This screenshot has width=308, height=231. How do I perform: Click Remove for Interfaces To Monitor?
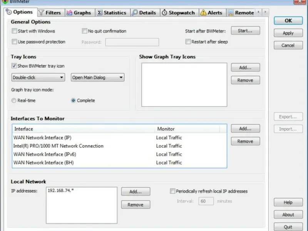pos(245,141)
